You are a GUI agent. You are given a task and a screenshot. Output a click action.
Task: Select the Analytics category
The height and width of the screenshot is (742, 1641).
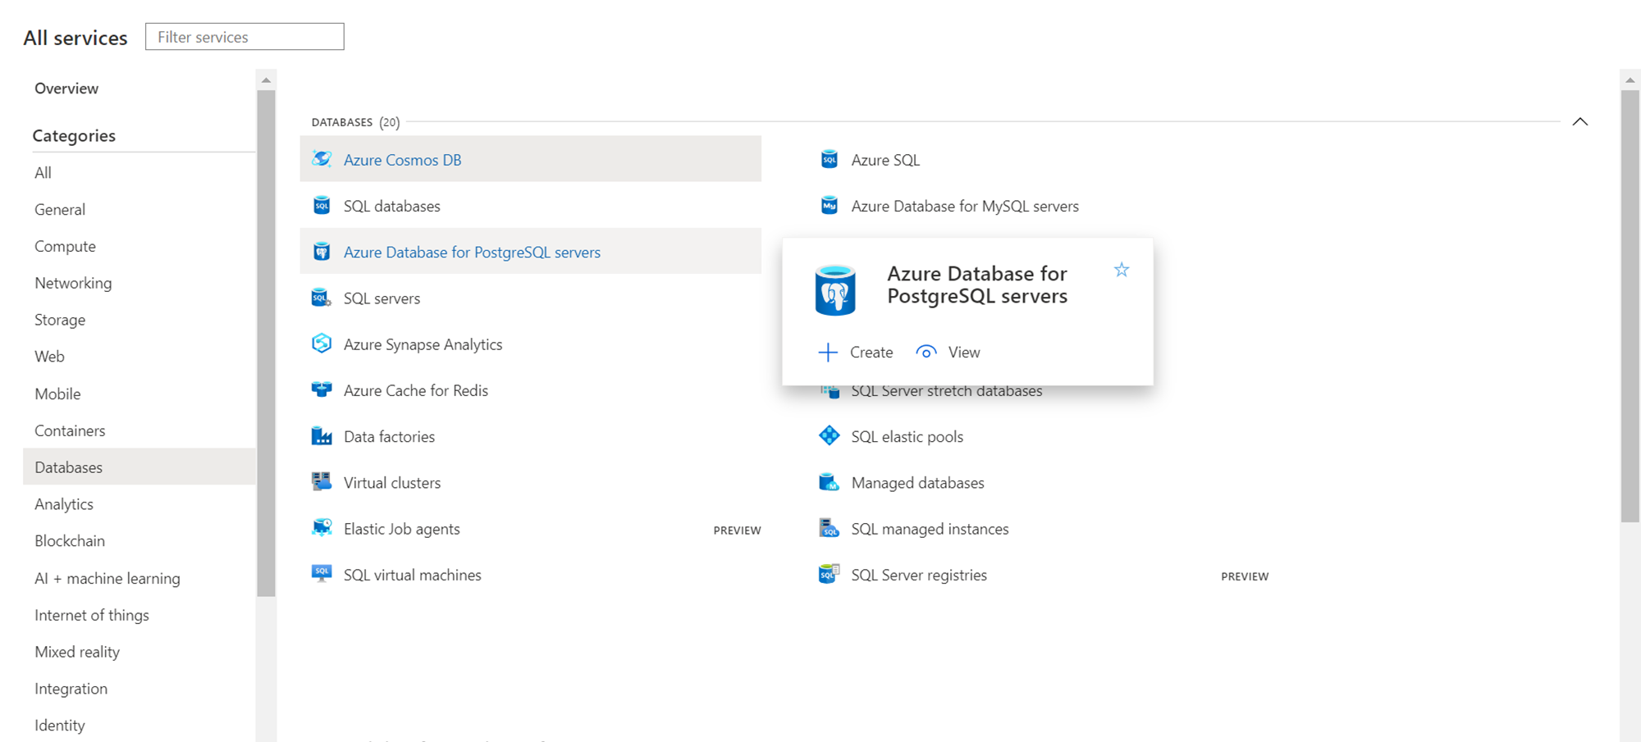(x=64, y=504)
